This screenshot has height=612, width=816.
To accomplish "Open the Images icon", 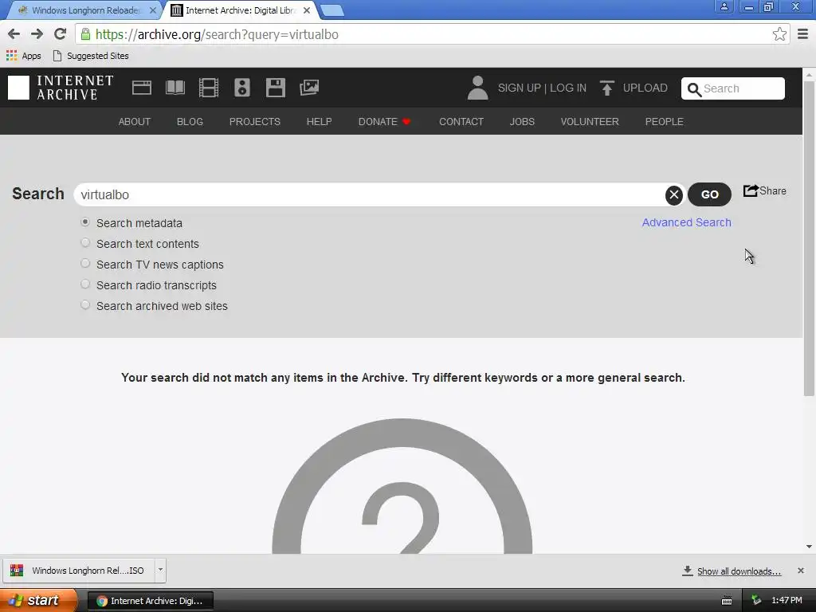I will click(x=309, y=88).
